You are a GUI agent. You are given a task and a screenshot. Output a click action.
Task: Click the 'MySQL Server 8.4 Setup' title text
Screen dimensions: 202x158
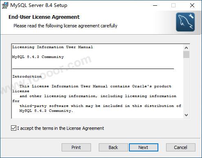click(x=39, y=5)
